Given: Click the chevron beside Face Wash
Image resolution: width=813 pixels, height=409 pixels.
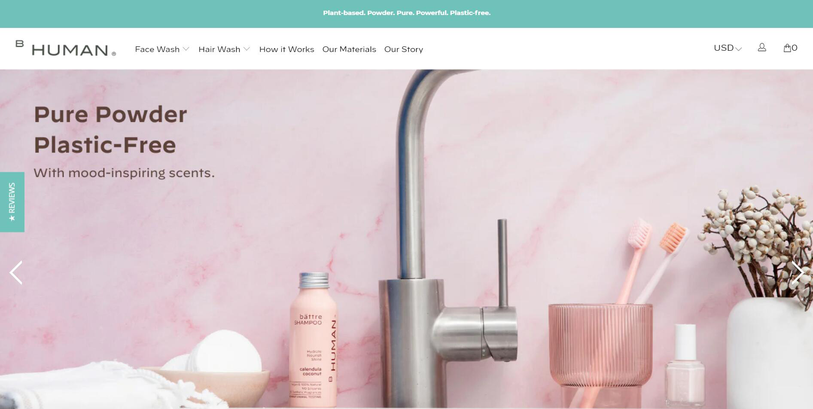Looking at the screenshot, I should (x=186, y=49).
